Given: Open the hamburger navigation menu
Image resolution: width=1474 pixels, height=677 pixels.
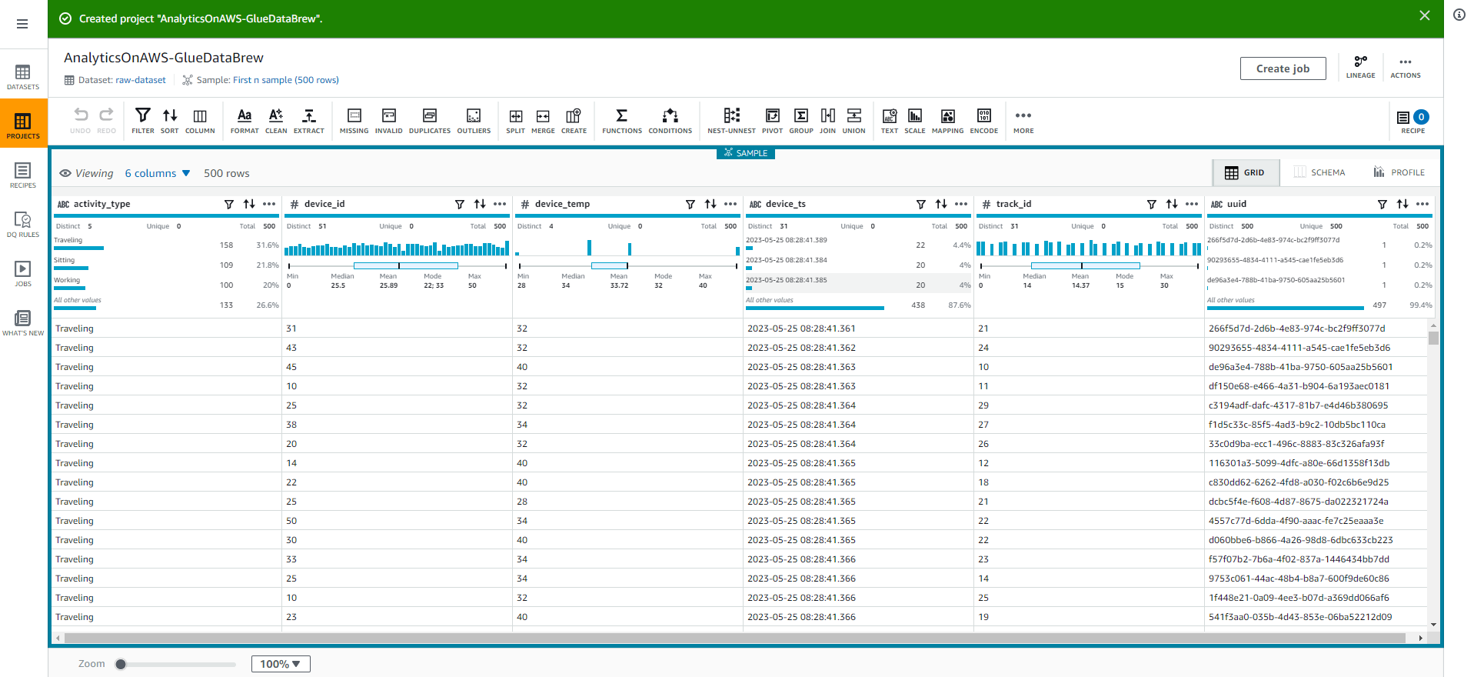Looking at the screenshot, I should [22, 24].
